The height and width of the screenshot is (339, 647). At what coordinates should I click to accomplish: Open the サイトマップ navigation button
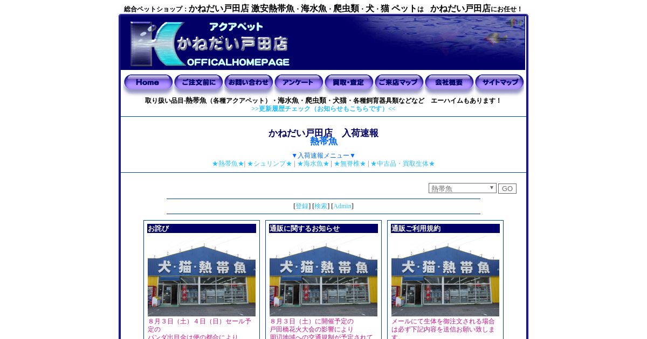[499, 83]
